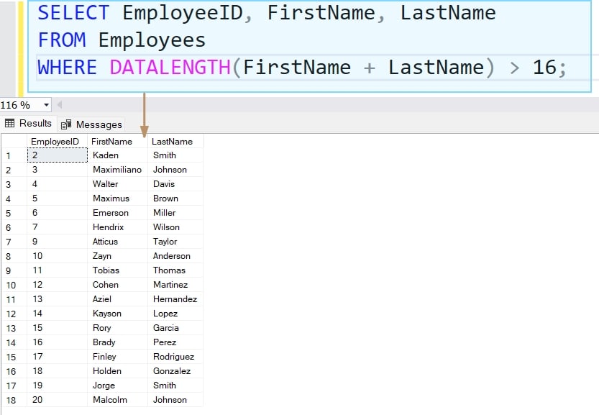
Task: Select EmployeeID cell with value 20
Action: (x=58, y=400)
